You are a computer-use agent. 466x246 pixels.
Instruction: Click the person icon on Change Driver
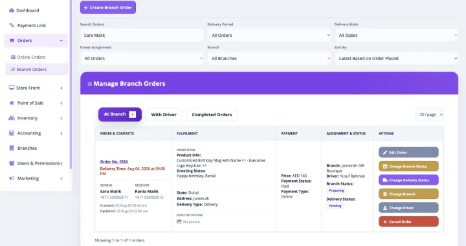(x=385, y=208)
